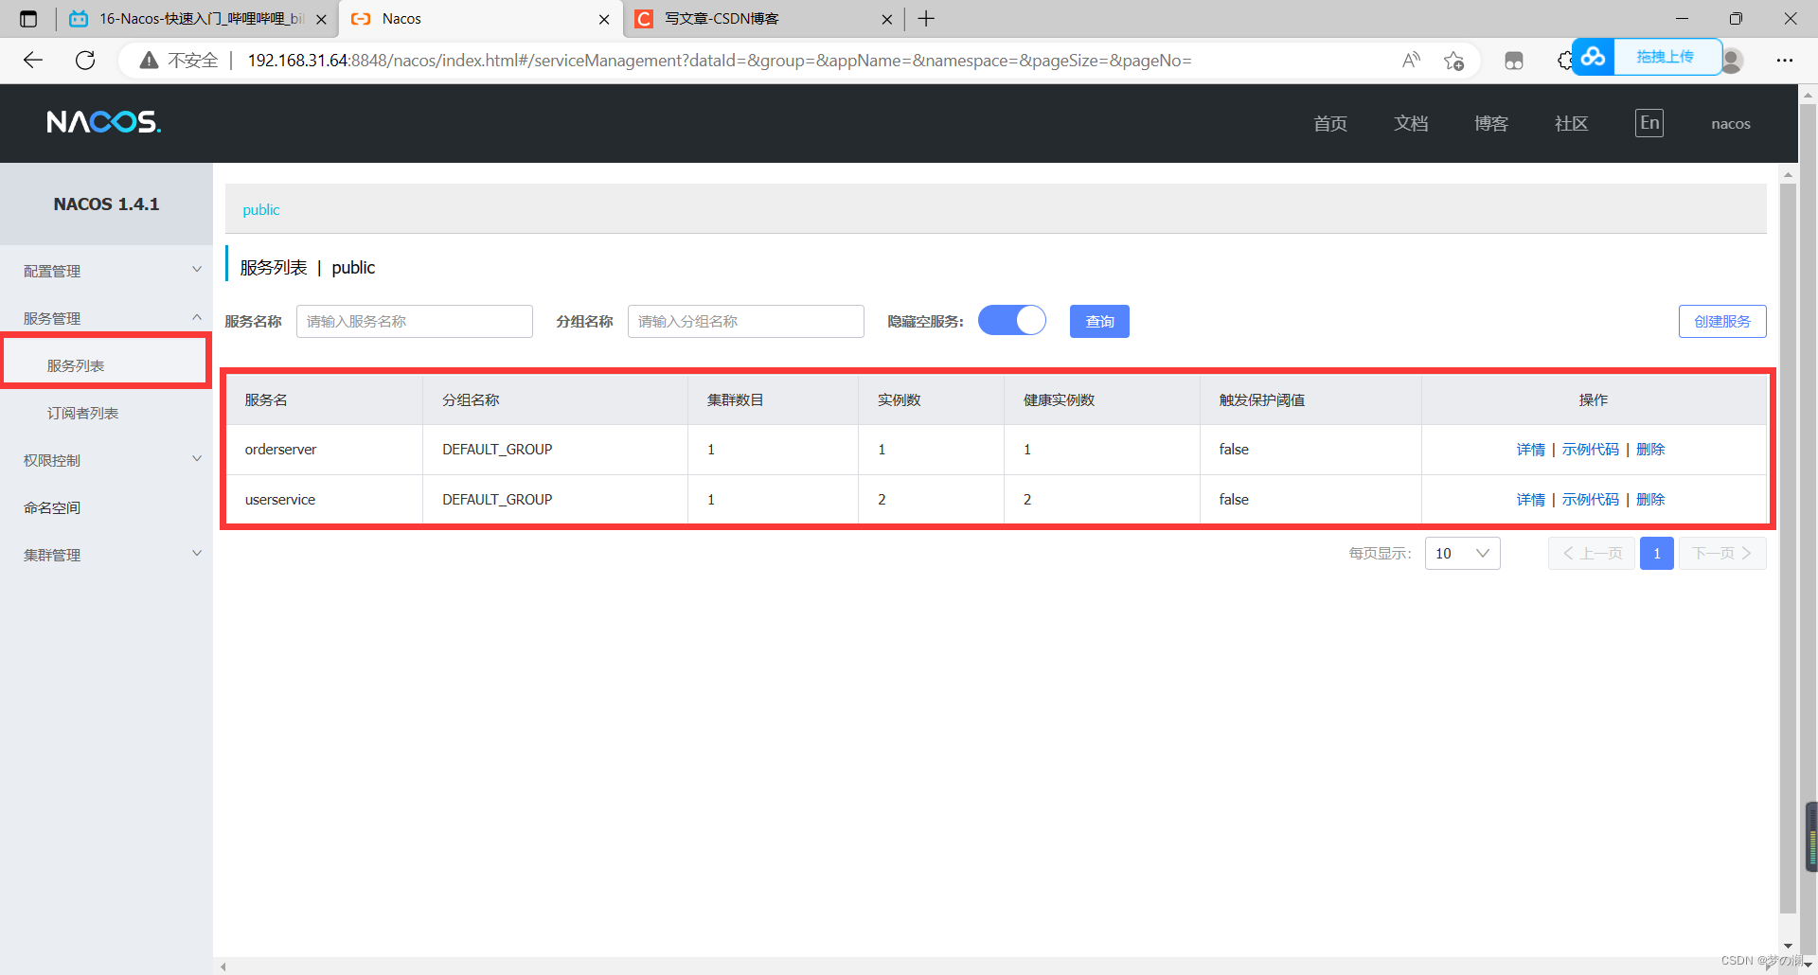Click the 查询 search button
This screenshot has width=1818, height=975.
1099,321
